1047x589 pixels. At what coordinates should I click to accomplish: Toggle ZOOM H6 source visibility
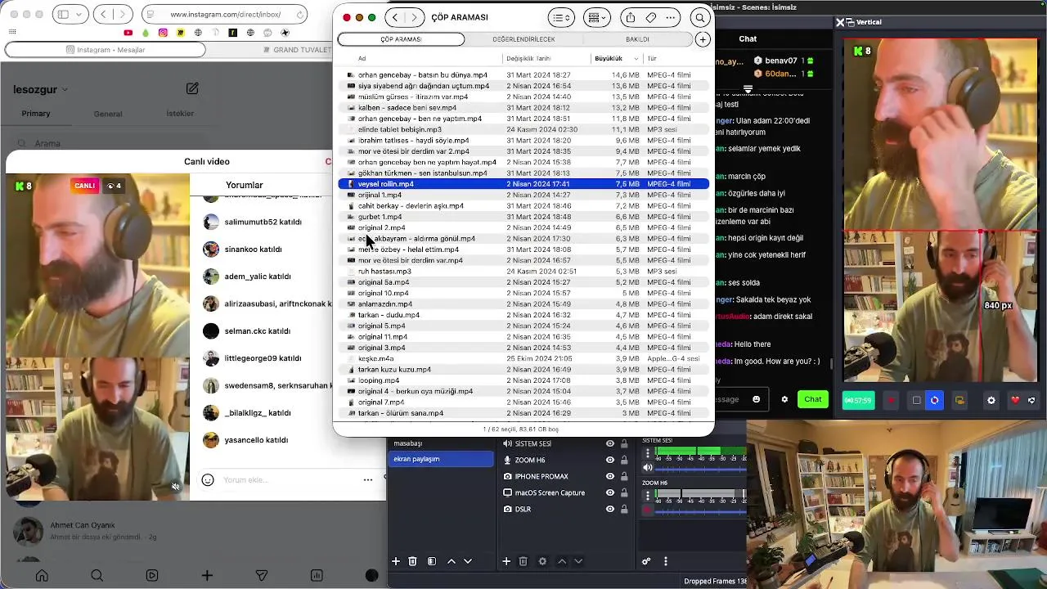click(x=610, y=460)
